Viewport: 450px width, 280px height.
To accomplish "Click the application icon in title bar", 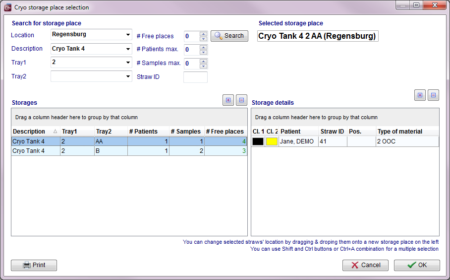I will pyautogui.click(x=8, y=7).
